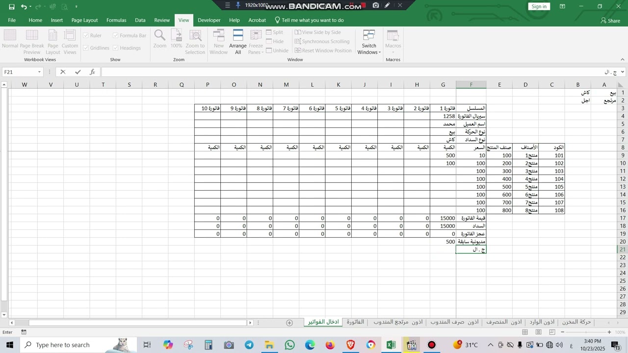Click Hide window button
Screen dimensions: 628x353
point(274,42)
